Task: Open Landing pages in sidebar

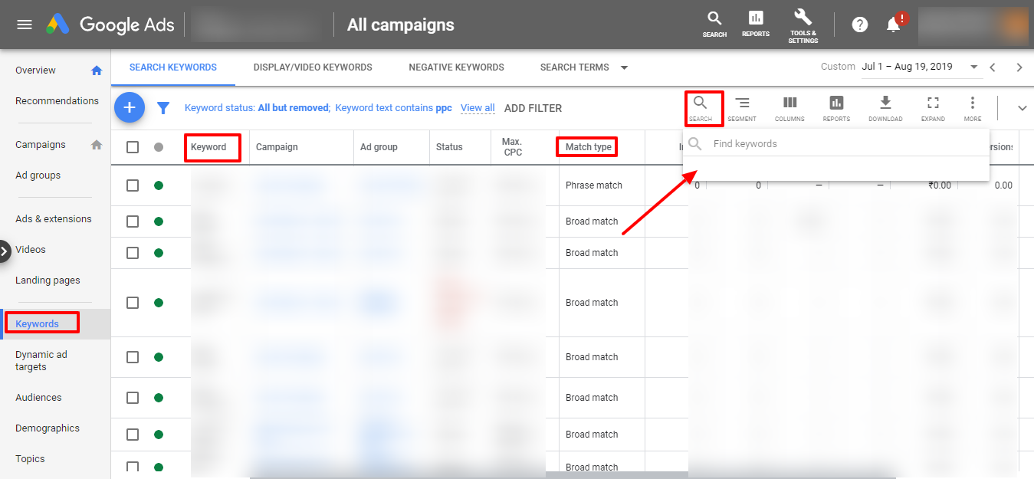Action: (48, 281)
